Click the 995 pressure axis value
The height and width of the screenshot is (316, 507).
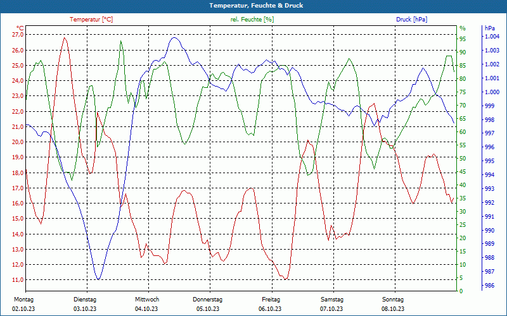point(489,161)
